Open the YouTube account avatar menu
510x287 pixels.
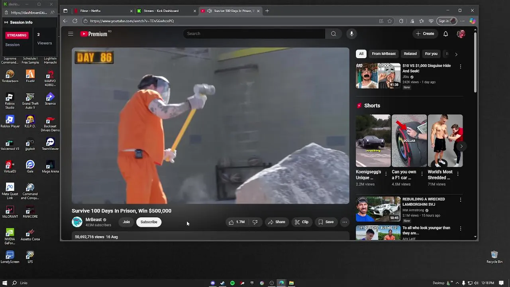click(461, 34)
